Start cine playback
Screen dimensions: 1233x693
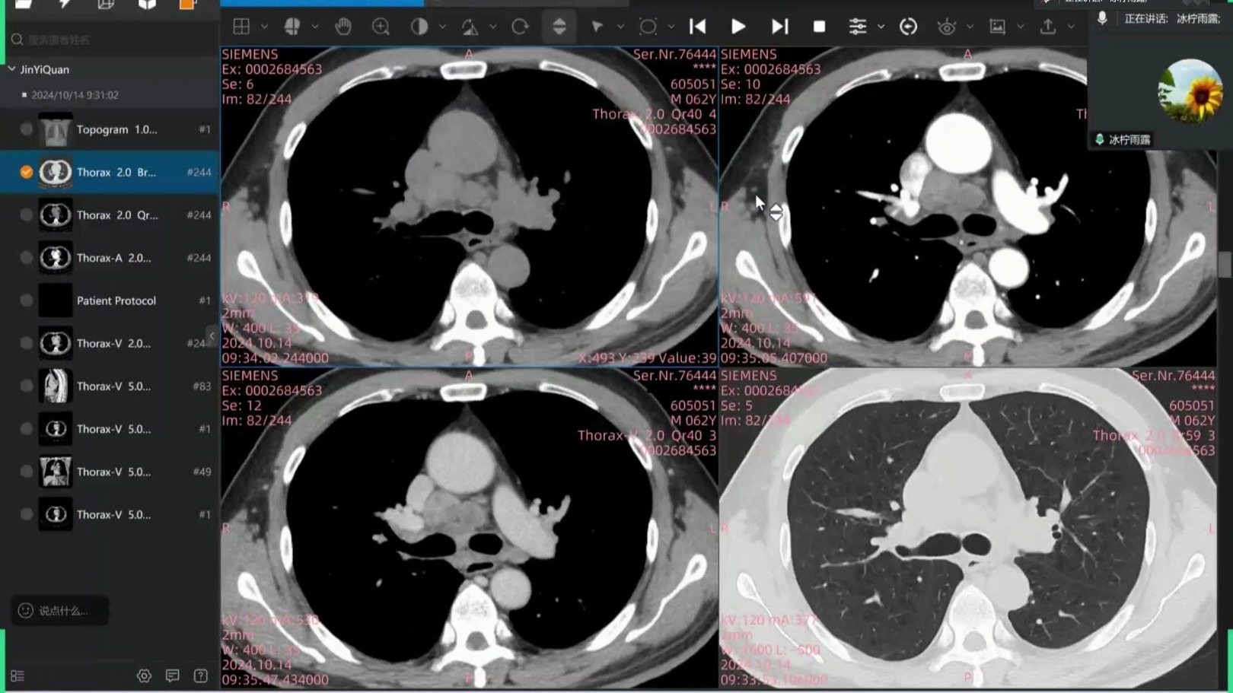[738, 27]
